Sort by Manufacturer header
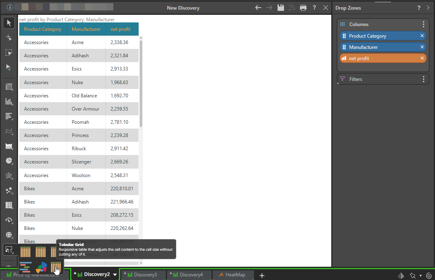Screen dimensions: 435x280 point(86,29)
